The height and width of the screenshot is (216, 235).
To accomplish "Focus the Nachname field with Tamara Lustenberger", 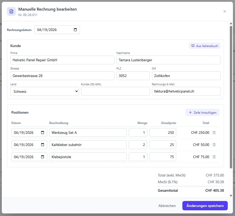I will coord(168,60).
